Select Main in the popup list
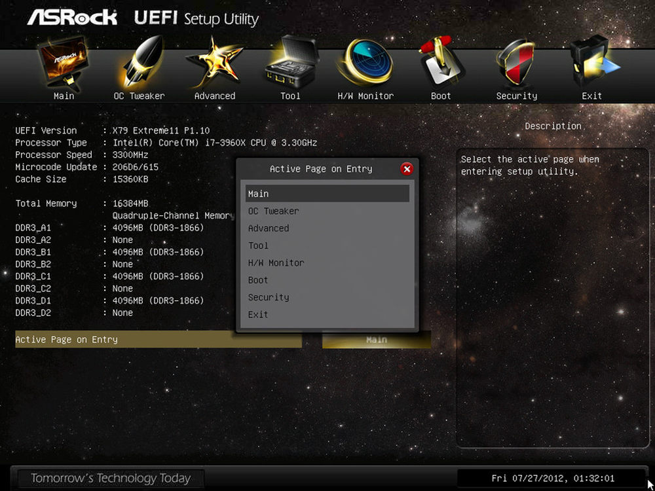Screen dimensions: 655x491 pyautogui.click(x=327, y=194)
